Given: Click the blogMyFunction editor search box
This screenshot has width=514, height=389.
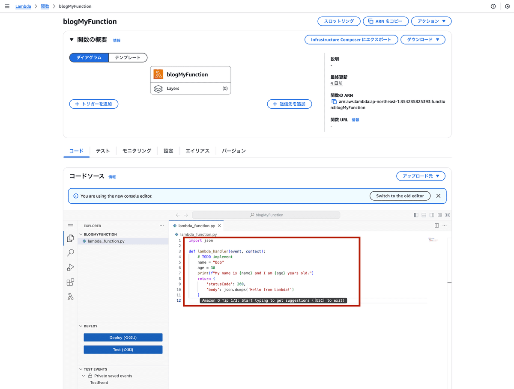Looking at the screenshot, I should [x=266, y=215].
